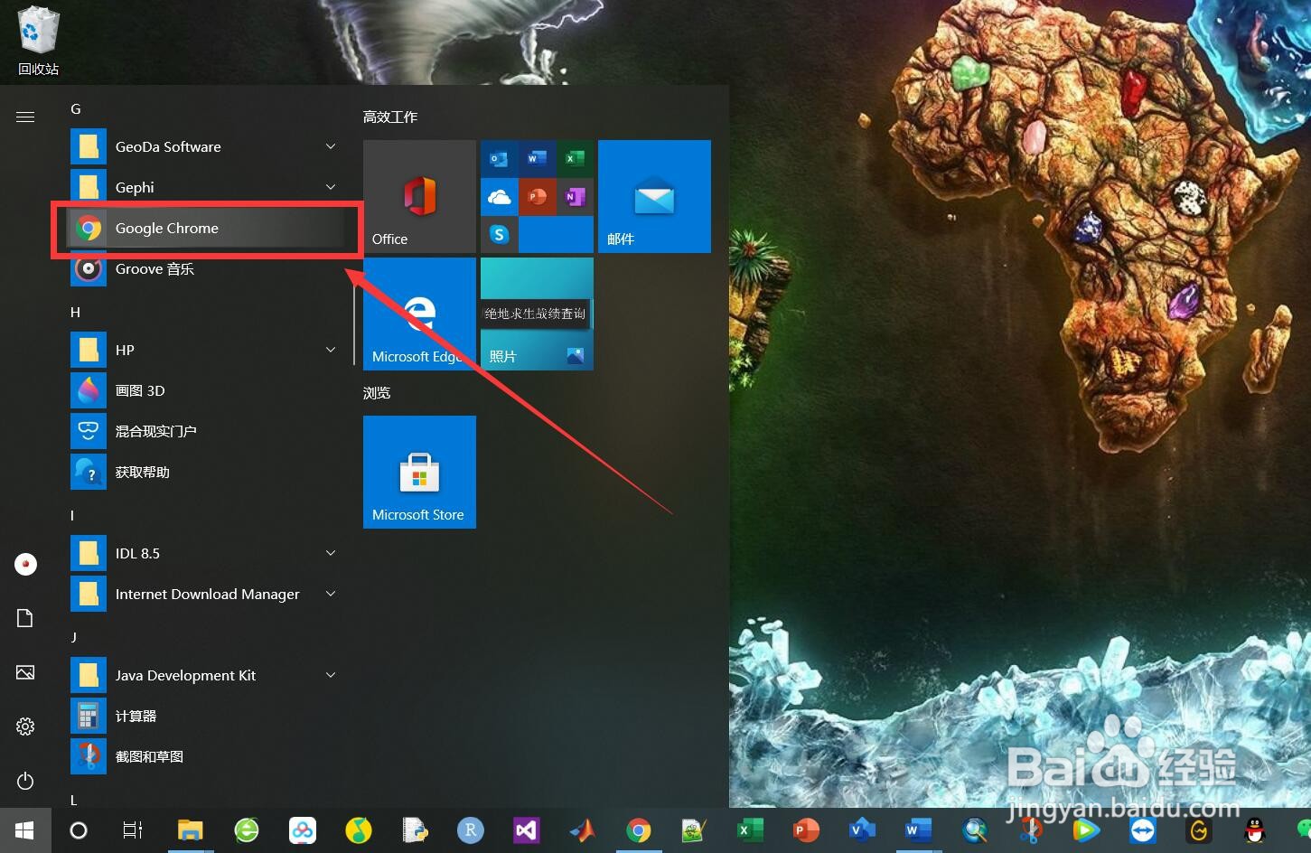Screen dimensions: 1311x853
Task: Click the IDL 8.5 folder entry
Action: click(x=206, y=553)
